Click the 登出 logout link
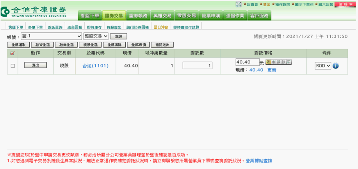 (x=266, y=4)
